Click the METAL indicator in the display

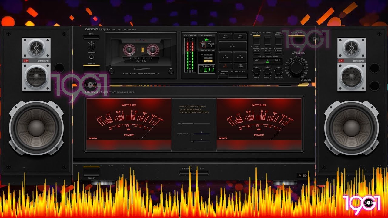208,54
